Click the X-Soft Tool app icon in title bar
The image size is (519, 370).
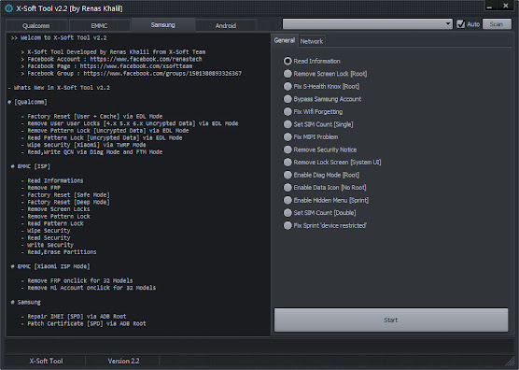pyautogui.click(x=9, y=8)
